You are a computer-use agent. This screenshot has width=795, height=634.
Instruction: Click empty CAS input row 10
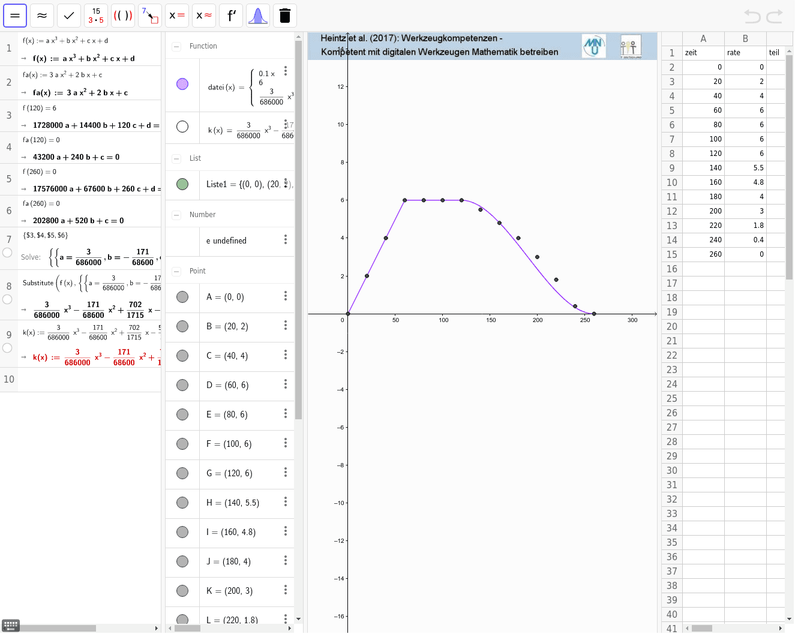pyautogui.click(x=89, y=380)
